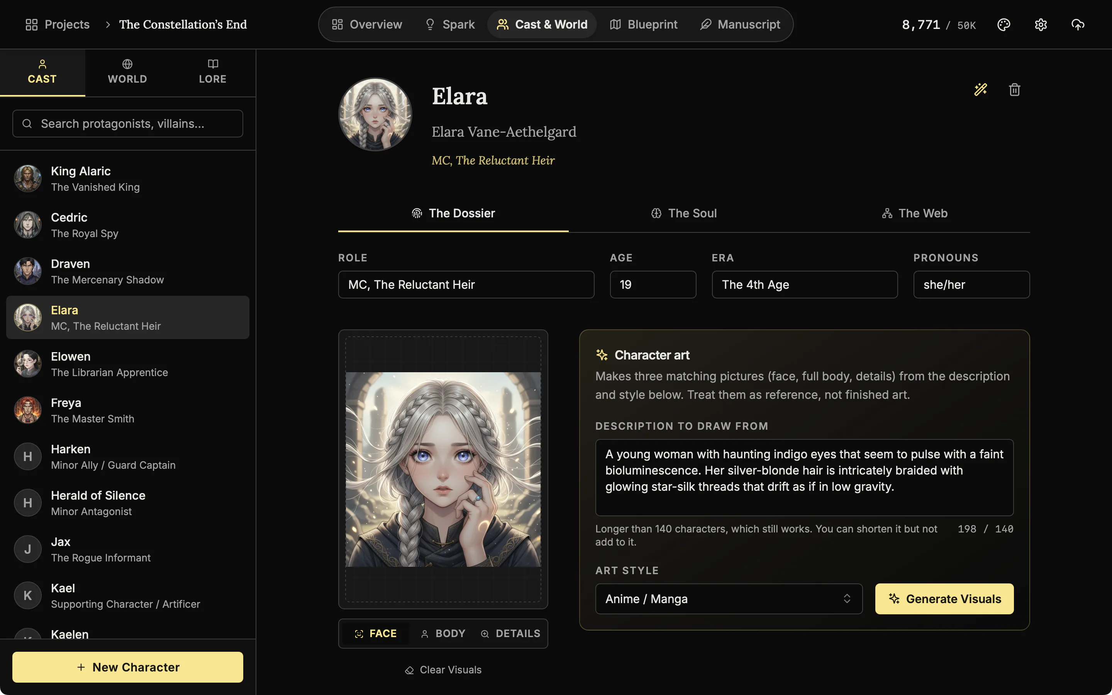This screenshot has height=695, width=1112.
Task: Click the magic wand icon beside Elara
Action: [x=981, y=89]
